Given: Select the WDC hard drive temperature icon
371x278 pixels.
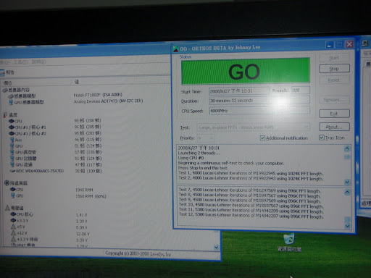Looking at the screenshot, I should point(12,171).
